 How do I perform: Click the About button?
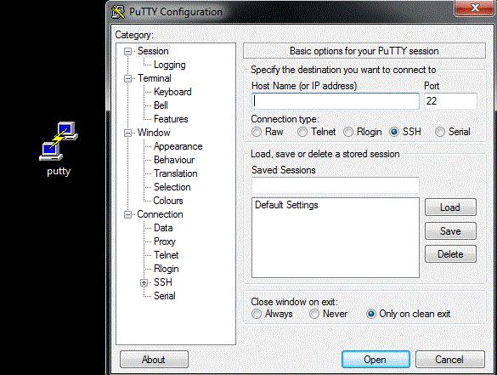tap(154, 360)
